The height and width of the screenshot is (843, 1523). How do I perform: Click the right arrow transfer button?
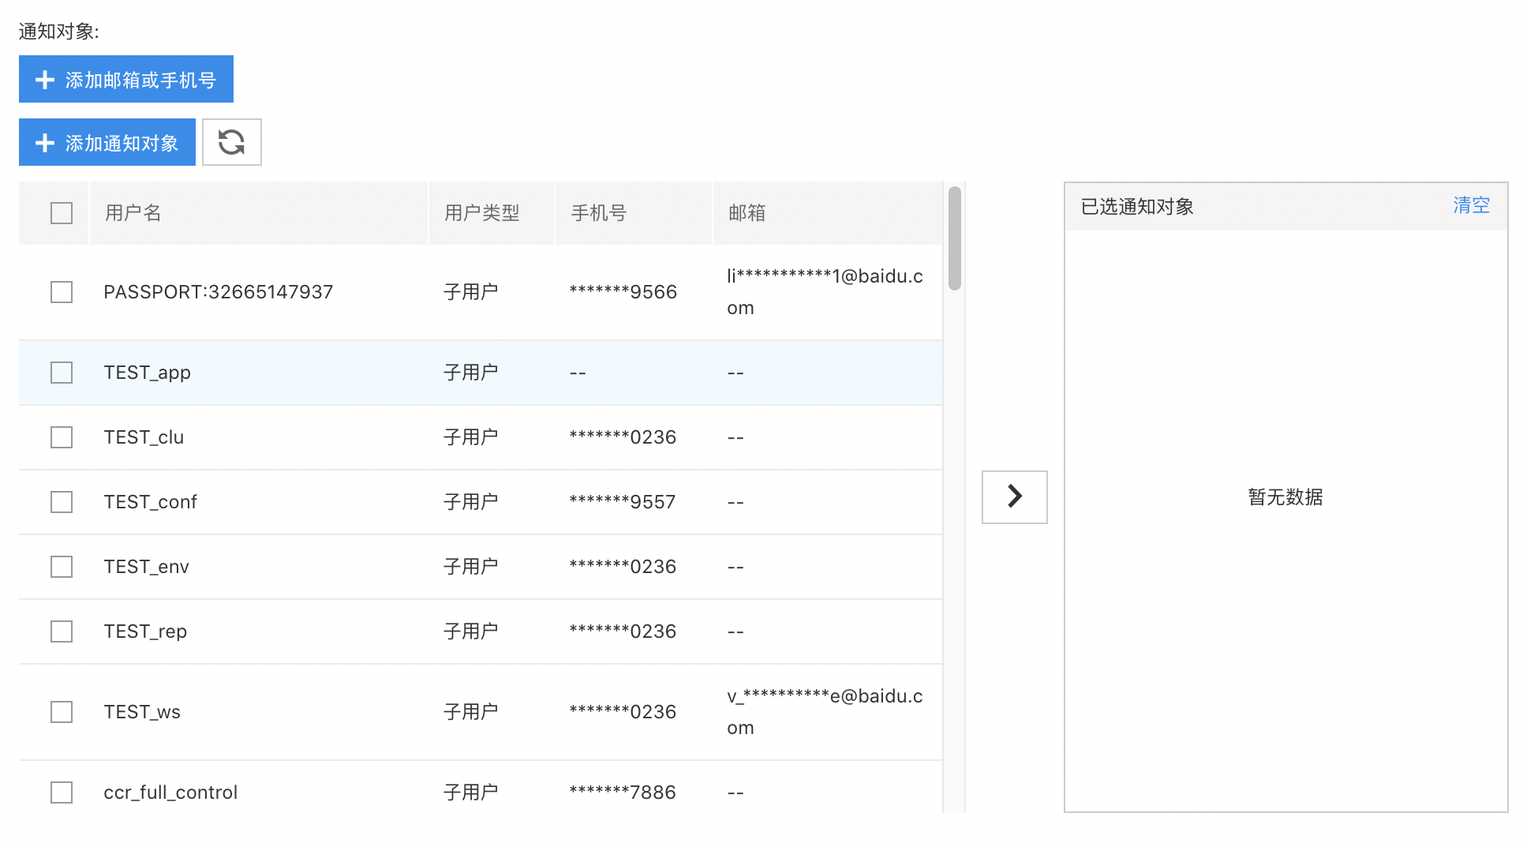click(x=1014, y=496)
